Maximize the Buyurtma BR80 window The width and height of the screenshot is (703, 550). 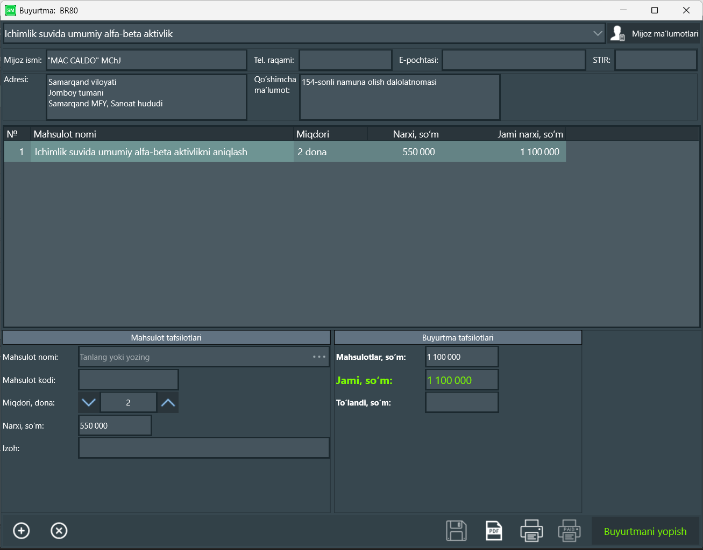coord(655,10)
